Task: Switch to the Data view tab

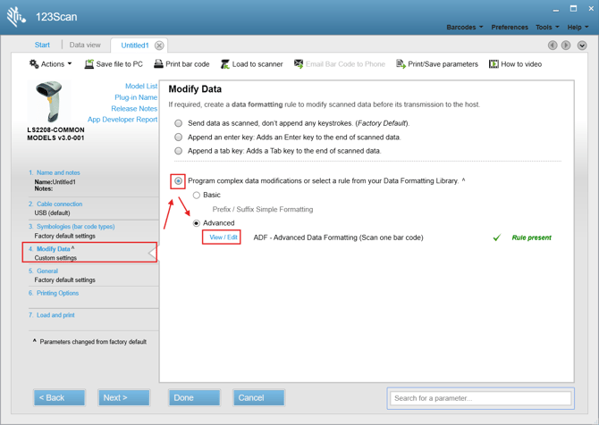Action: pyautogui.click(x=85, y=46)
